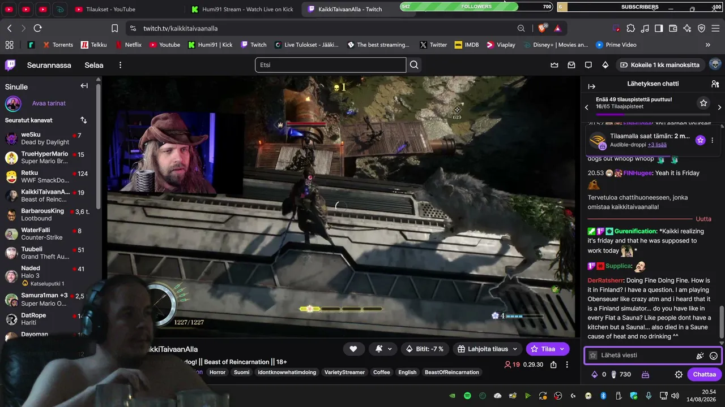This screenshot has width=725, height=407.
Task: Open chat settings gear
Action: click(x=679, y=374)
